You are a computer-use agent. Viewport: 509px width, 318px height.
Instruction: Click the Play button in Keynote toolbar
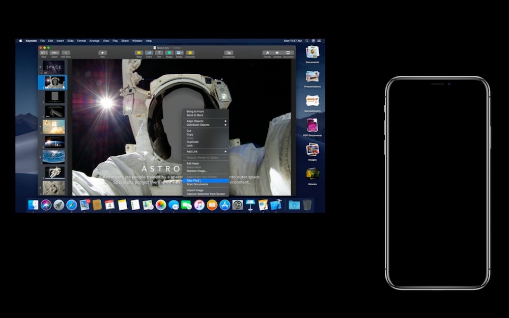[x=103, y=53]
